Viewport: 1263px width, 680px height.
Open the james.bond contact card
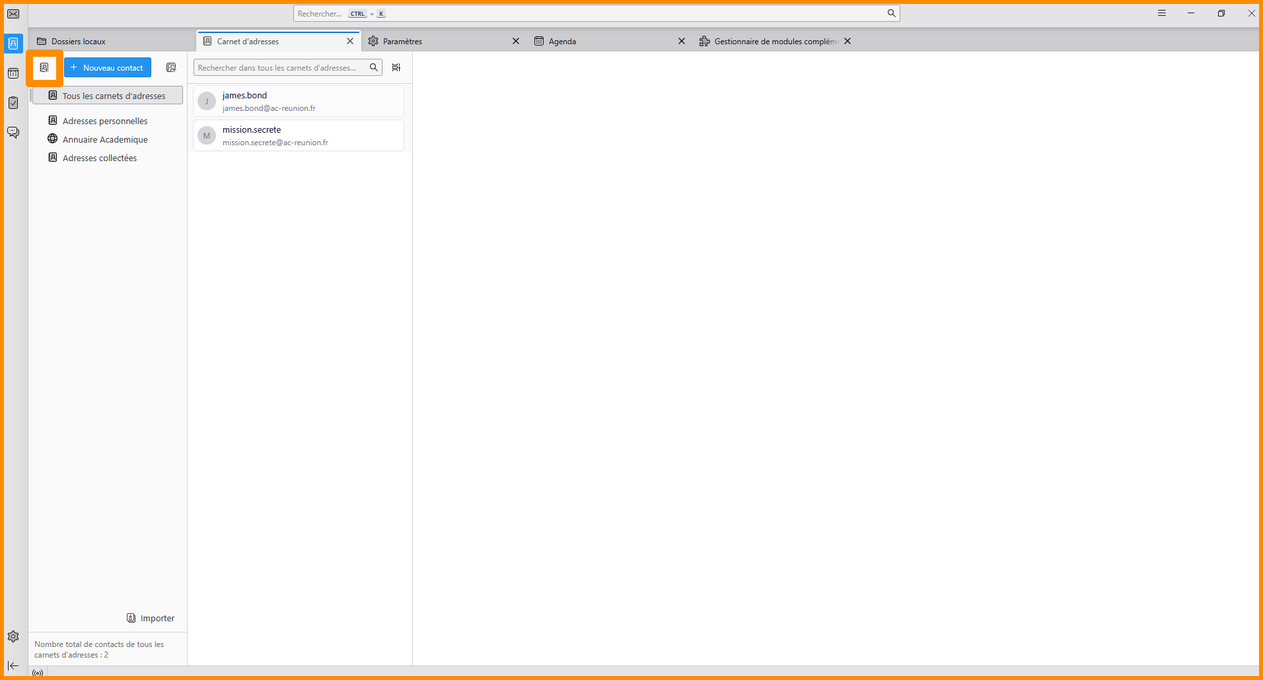[x=299, y=101]
